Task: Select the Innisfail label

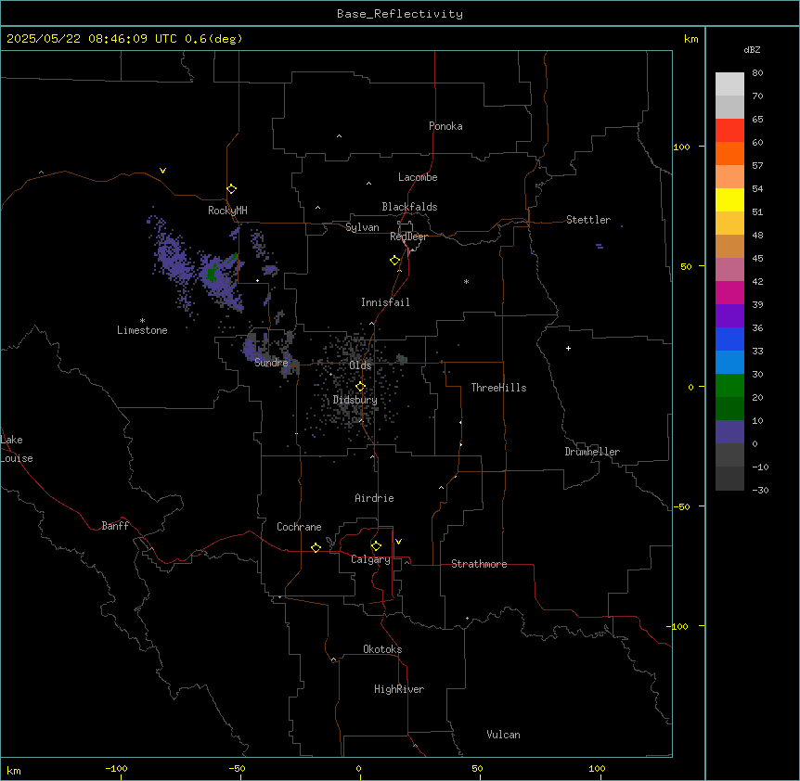Action: [385, 302]
